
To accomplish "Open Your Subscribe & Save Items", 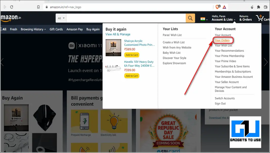I will [232, 66].
